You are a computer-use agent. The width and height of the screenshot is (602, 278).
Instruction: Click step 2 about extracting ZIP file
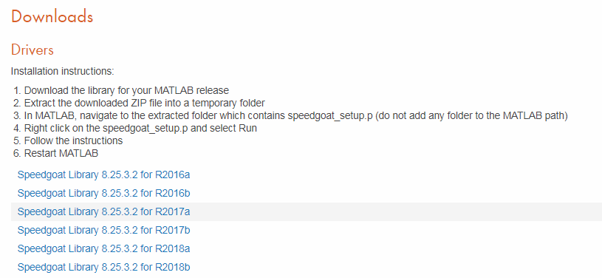[140, 103]
